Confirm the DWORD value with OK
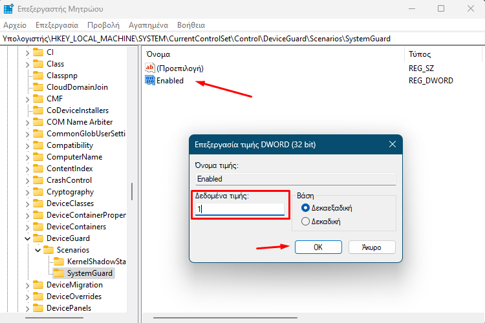This screenshot has width=485, height=323. point(318,247)
